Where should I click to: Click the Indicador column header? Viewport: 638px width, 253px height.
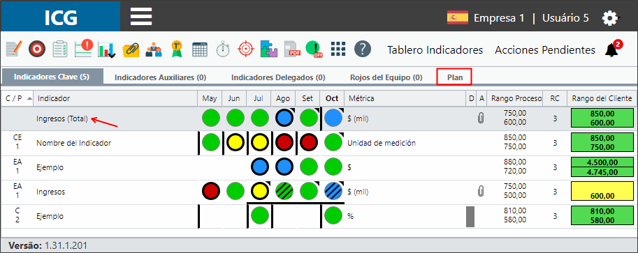coord(115,98)
